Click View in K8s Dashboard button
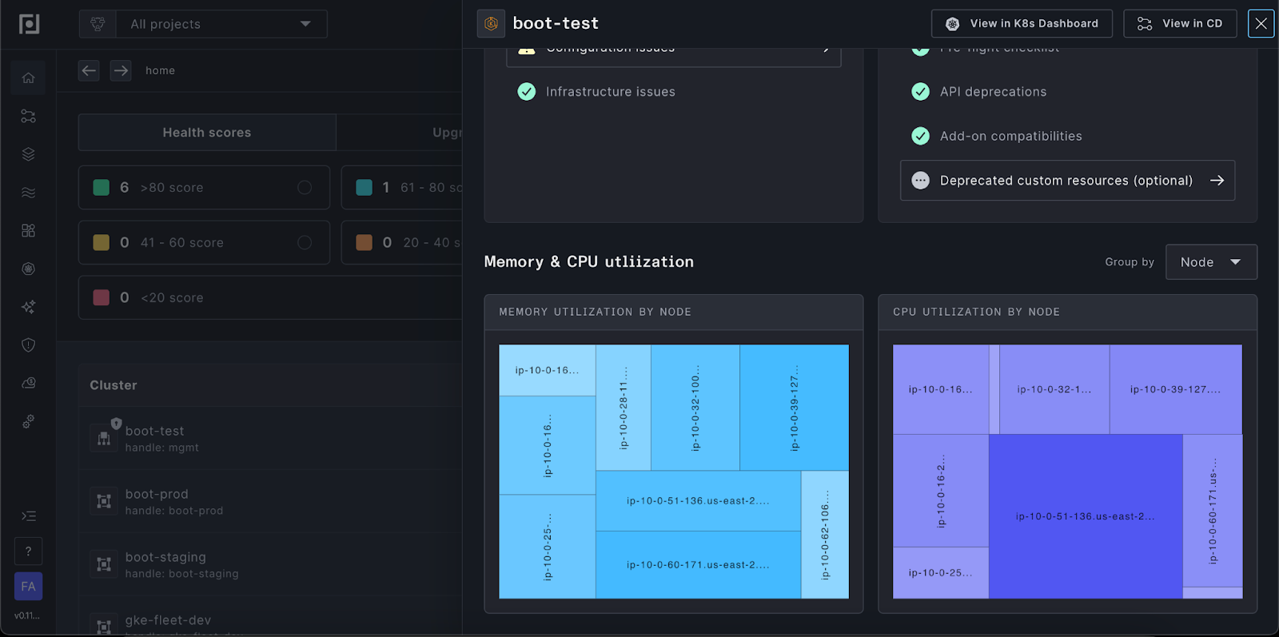The height and width of the screenshot is (637, 1279). point(1022,23)
